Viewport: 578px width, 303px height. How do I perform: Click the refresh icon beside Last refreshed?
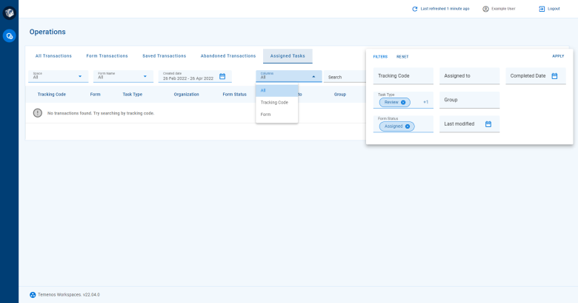click(415, 9)
